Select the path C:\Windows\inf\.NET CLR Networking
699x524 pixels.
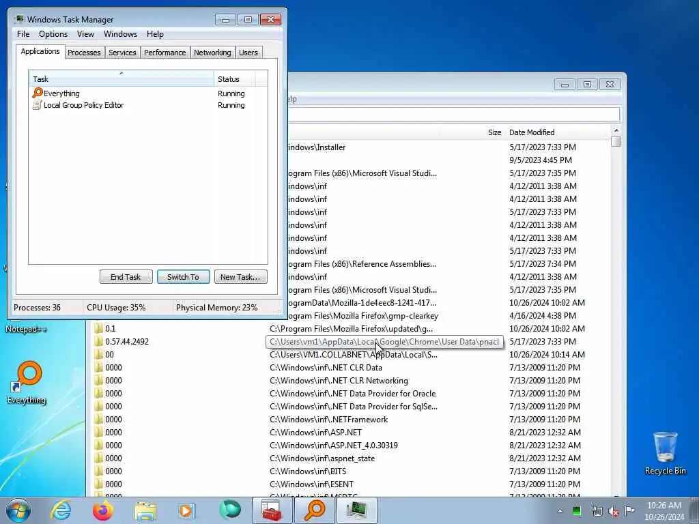[x=339, y=381]
